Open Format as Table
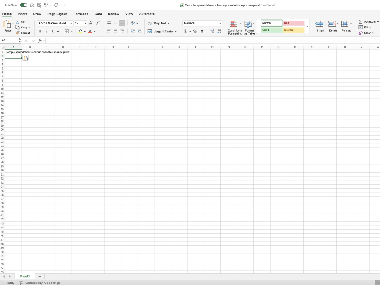380x285 pixels. (249, 27)
